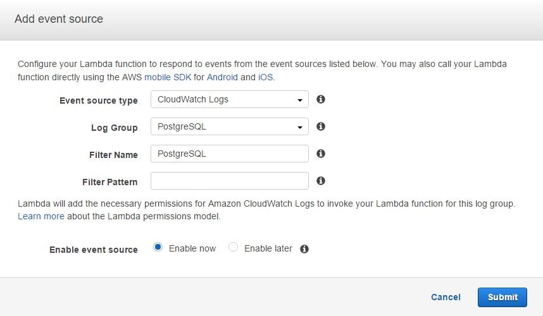The image size is (543, 316).
Task: Click info icon beside Event source type
Action: pyautogui.click(x=321, y=100)
